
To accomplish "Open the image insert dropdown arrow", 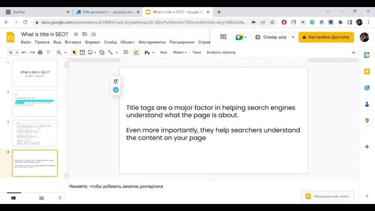I will (x=95, y=52).
